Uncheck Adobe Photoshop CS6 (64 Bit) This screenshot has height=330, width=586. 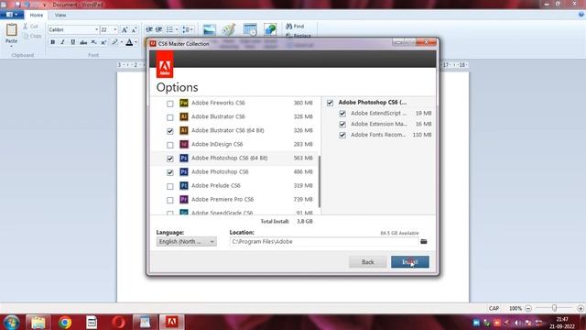[x=170, y=159]
